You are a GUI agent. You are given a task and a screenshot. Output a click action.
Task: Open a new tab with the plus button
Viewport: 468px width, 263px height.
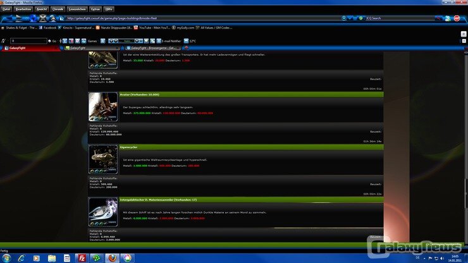click(187, 48)
